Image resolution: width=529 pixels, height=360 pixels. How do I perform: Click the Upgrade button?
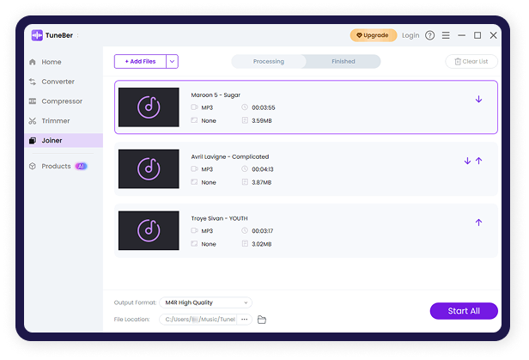[373, 35]
